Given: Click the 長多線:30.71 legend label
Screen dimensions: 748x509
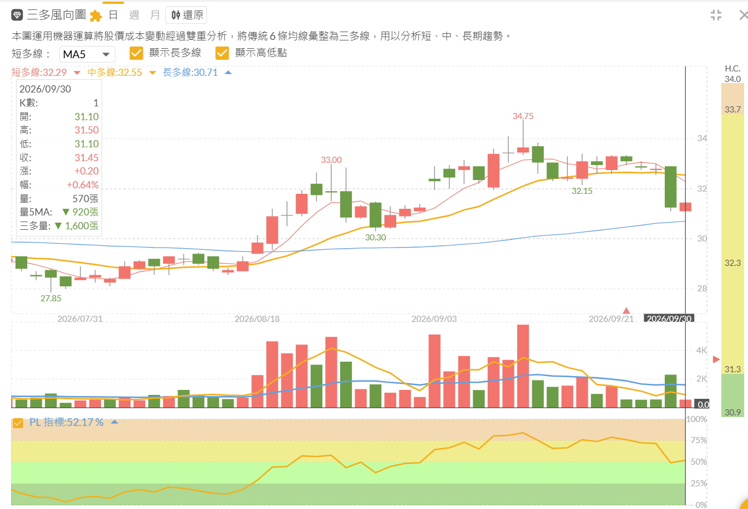Looking at the screenshot, I should (x=190, y=73).
